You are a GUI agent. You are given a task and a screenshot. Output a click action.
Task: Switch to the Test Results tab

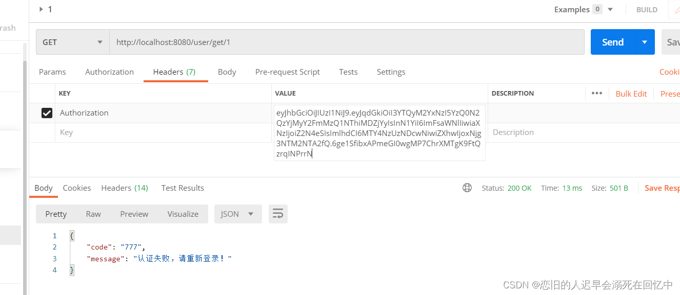pyautogui.click(x=183, y=188)
